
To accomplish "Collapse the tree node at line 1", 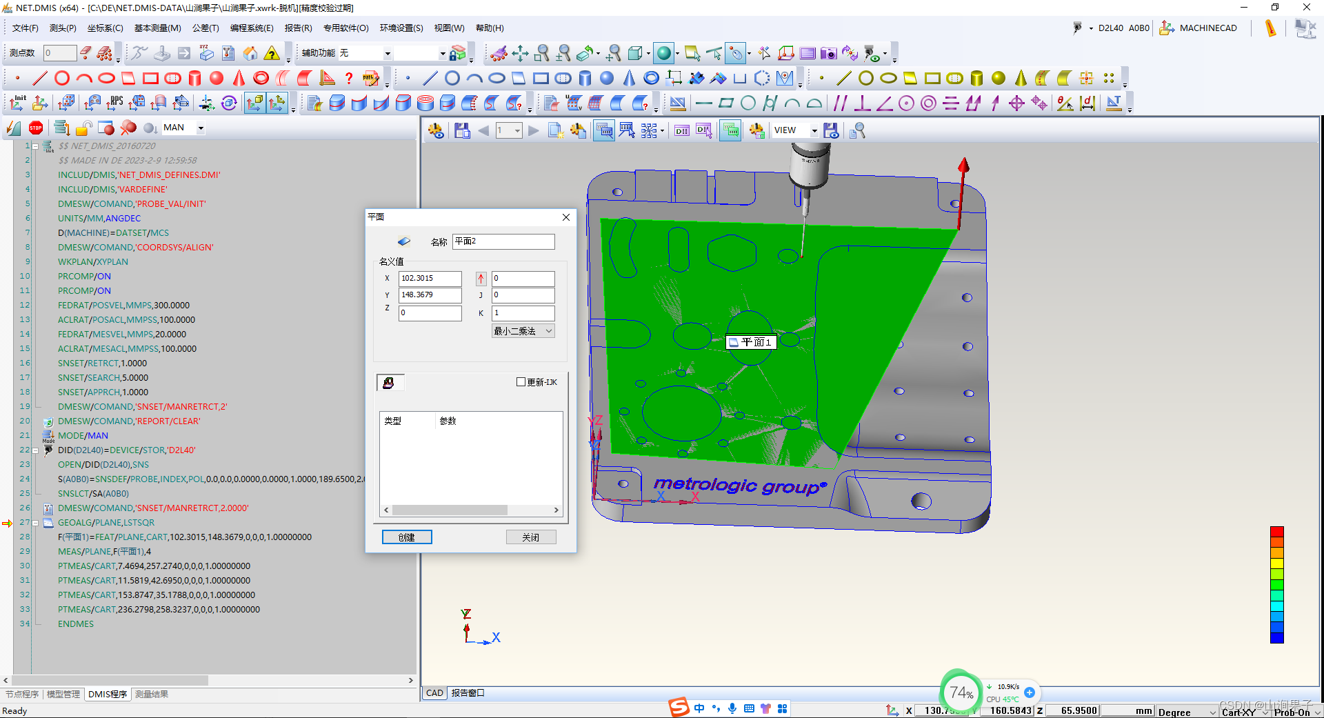I will (x=35, y=146).
